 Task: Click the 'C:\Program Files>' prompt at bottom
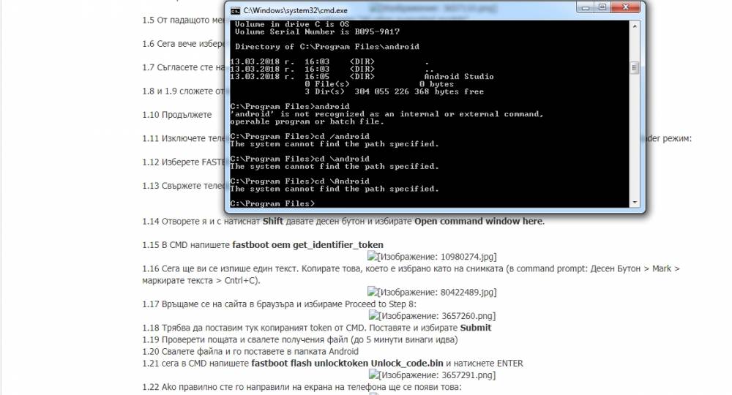click(x=272, y=203)
